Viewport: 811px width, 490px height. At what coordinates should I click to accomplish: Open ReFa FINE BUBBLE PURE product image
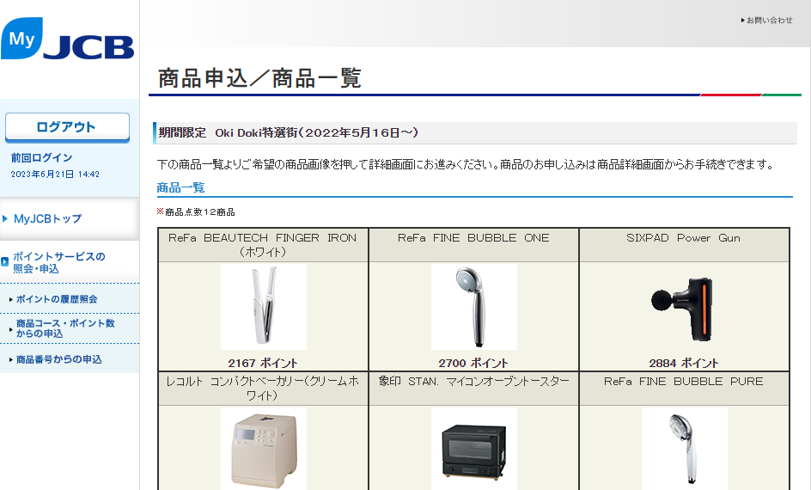coord(684,449)
